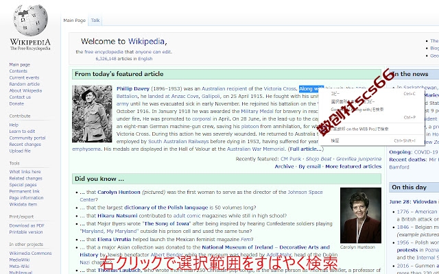Viewport: 439px width, 274px height.
Task: Open About Wikipedia
Action: 25,90
